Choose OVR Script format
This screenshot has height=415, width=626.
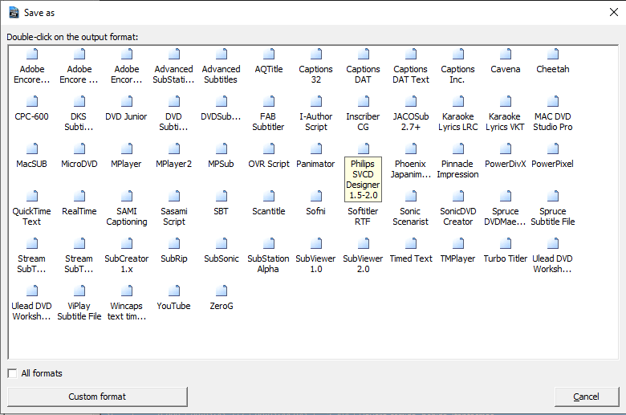click(x=269, y=157)
